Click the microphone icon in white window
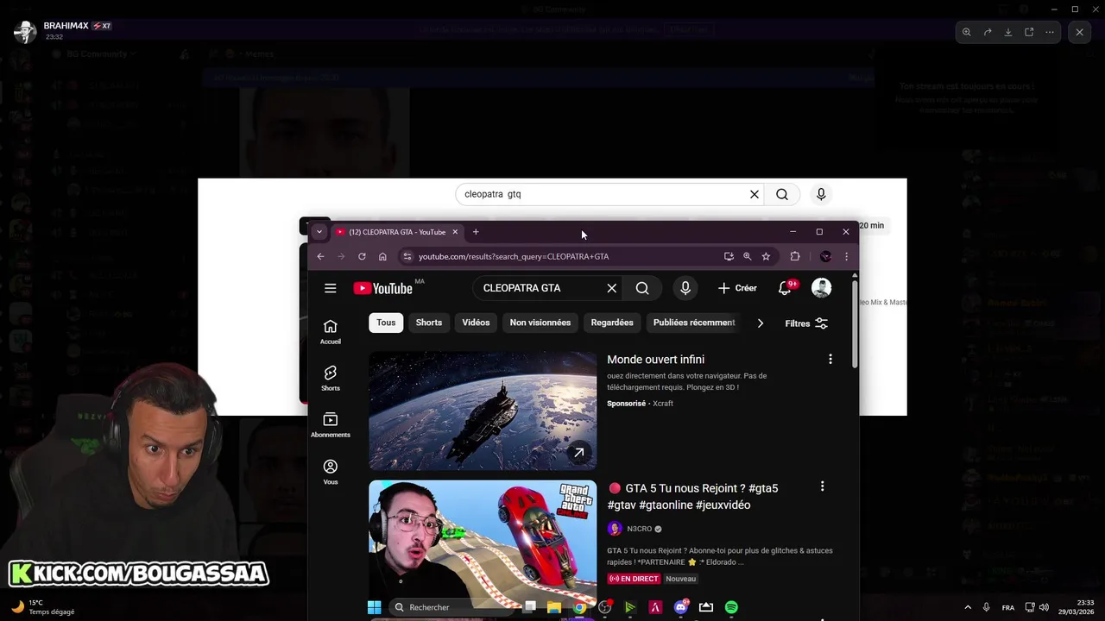 click(821, 194)
